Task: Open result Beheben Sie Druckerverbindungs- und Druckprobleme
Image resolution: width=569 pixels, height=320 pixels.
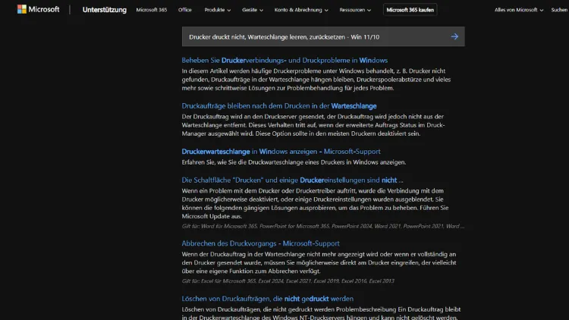Action: click(284, 60)
